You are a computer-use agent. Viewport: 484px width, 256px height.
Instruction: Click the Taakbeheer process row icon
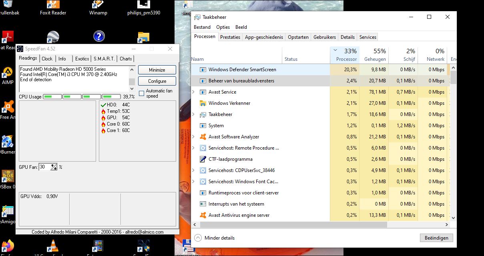coord(203,114)
